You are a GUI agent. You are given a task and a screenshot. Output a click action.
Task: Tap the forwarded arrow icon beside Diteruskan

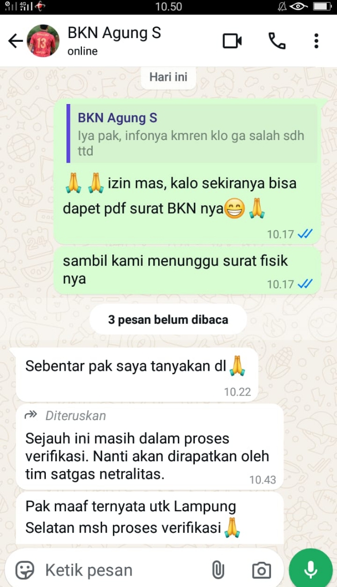point(31,415)
